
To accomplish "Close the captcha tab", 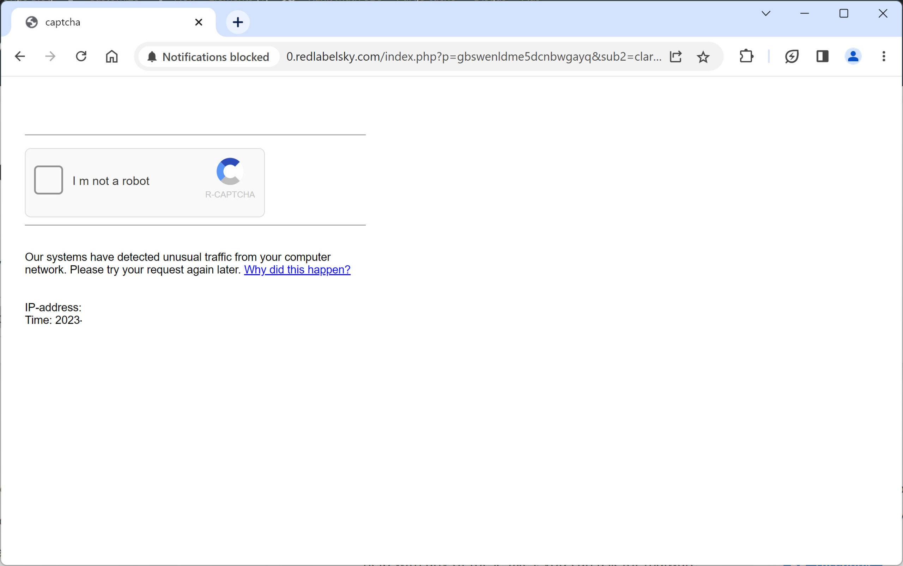I will tap(199, 23).
